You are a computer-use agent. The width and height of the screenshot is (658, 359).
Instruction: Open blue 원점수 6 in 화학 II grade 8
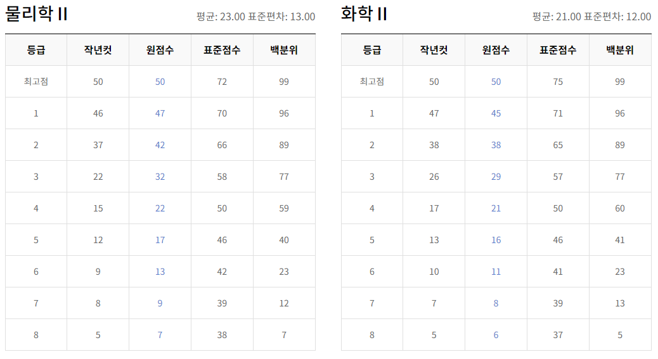[x=496, y=335]
